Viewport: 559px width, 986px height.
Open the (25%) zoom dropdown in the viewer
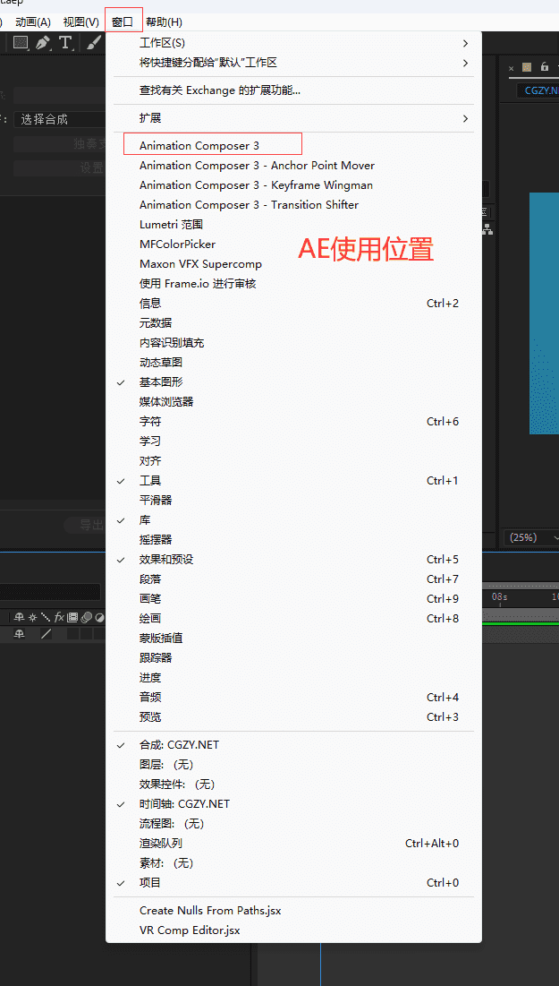pos(531,537)
